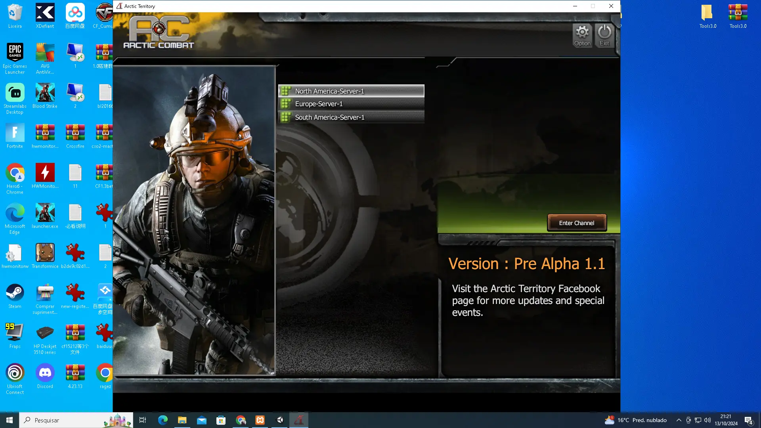
Task: Select the Fortnite desktop icon
Action: tap(15, 136)
